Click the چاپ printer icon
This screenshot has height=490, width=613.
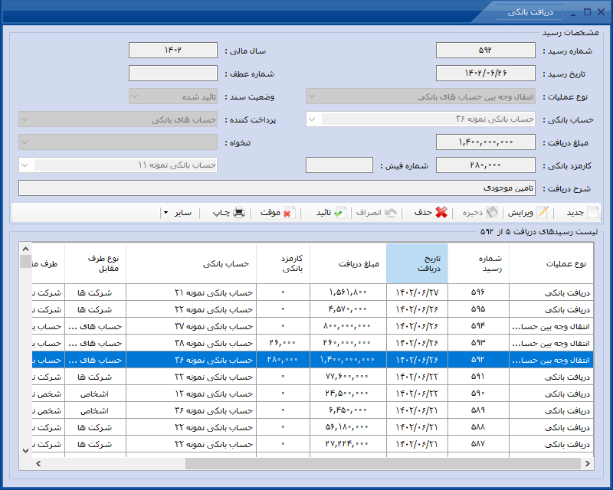coord(239,213)
